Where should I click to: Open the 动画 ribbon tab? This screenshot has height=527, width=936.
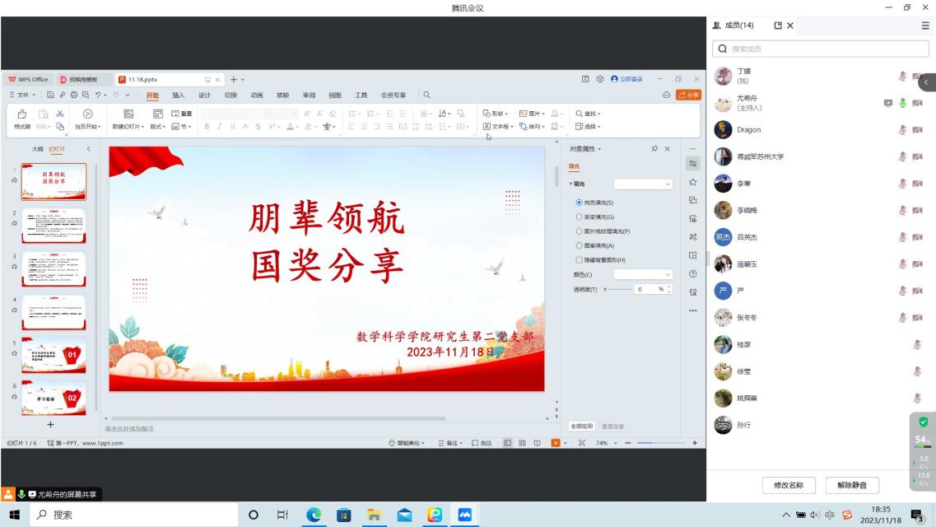click(257, 95)
